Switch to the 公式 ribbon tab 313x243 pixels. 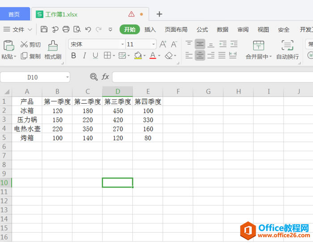pos(202,29)
